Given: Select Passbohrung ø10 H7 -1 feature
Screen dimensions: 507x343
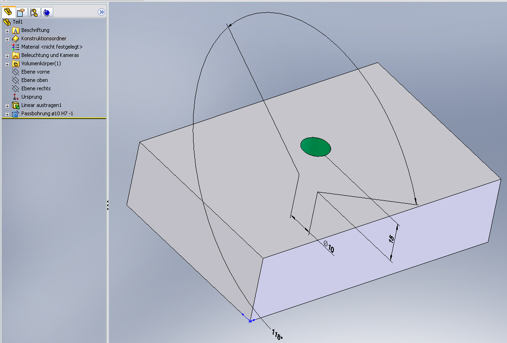Looking at the screenshot, I should [x=47, y=113].
